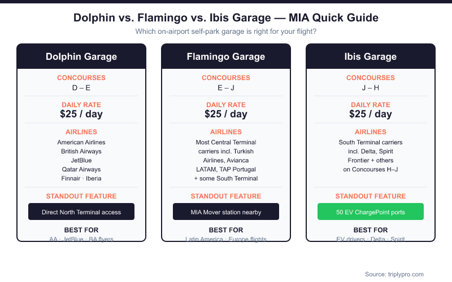Click the MIA Quick Guide main title
Image resolution: width=452 pixels, height=282 pixels.
coord(226,17)
